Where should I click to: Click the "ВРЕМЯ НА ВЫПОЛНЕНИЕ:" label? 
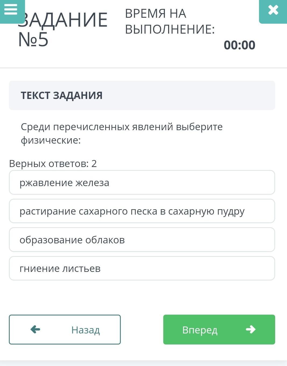tap(170, 22)
